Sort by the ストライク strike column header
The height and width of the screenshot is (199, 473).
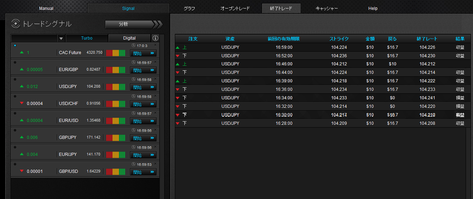tap(339, 39)
